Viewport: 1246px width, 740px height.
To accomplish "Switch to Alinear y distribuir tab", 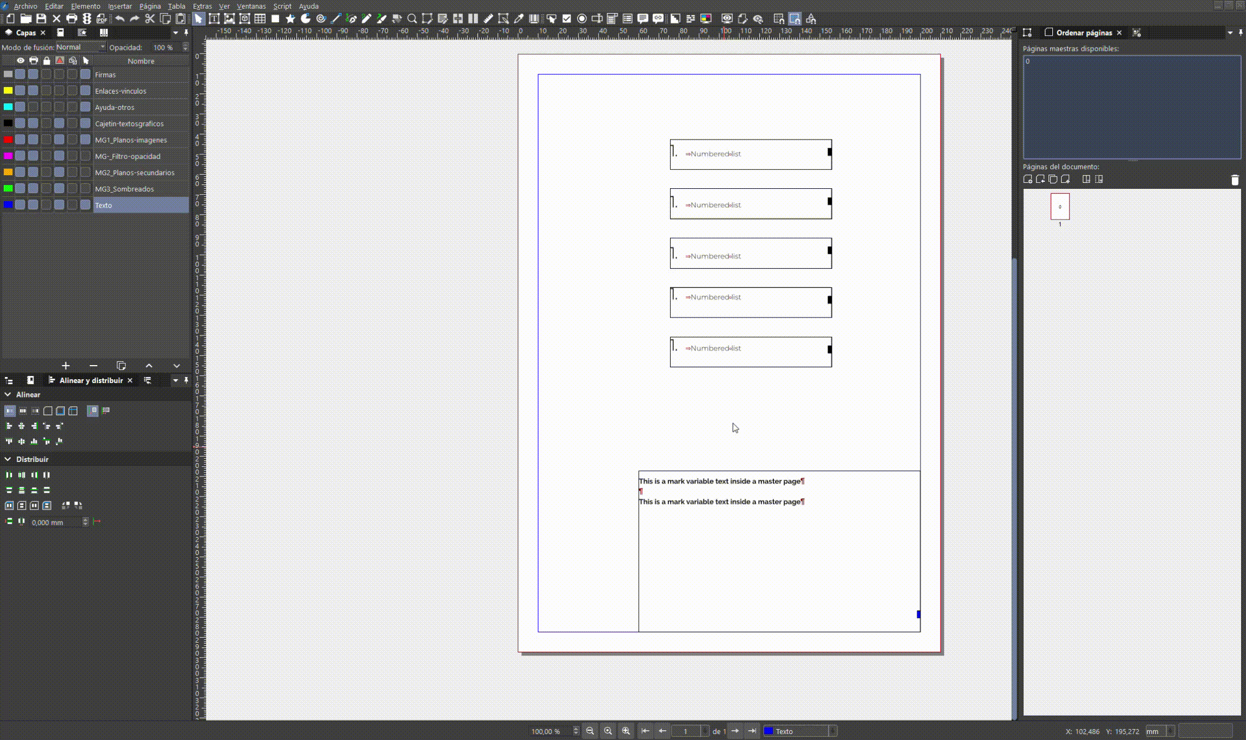I will coord(90,380).
